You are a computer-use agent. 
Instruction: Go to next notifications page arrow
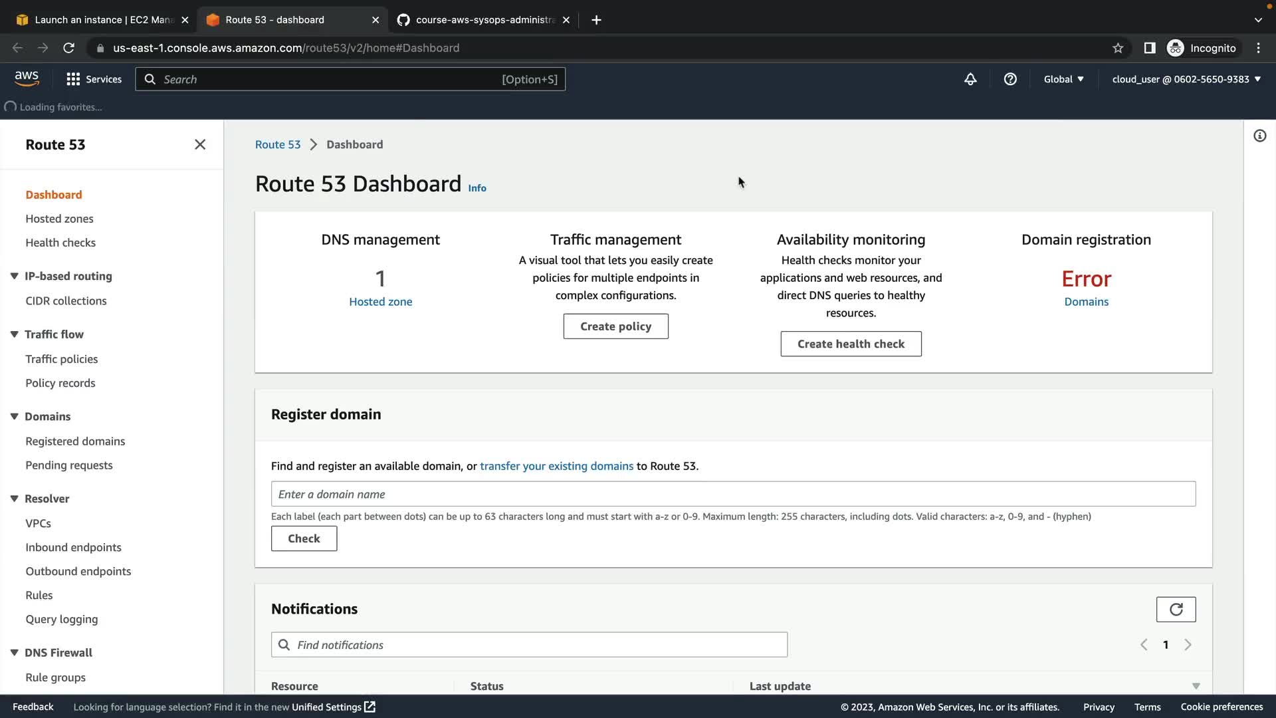pyautogui.click(x=1188, y=645)
